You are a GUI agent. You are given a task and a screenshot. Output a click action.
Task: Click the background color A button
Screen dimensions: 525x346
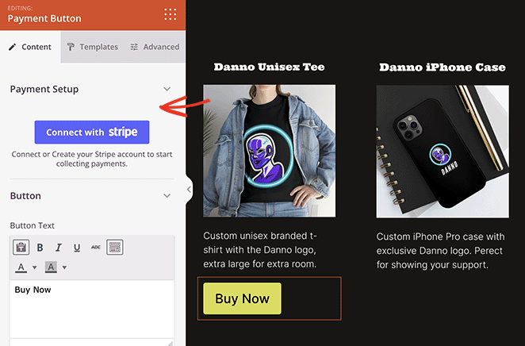coord(51,267)
